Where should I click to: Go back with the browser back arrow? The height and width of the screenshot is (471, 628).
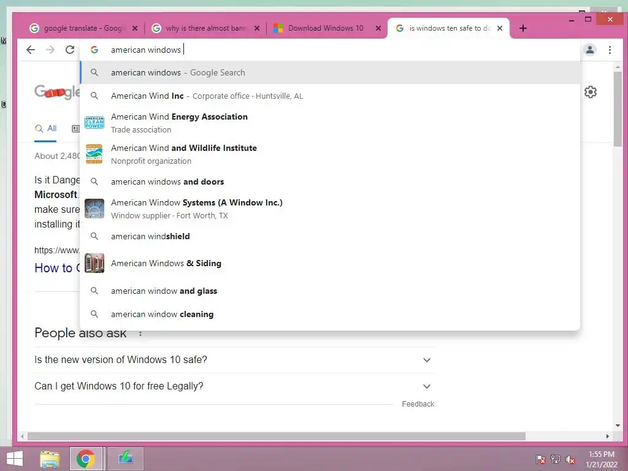31,50
